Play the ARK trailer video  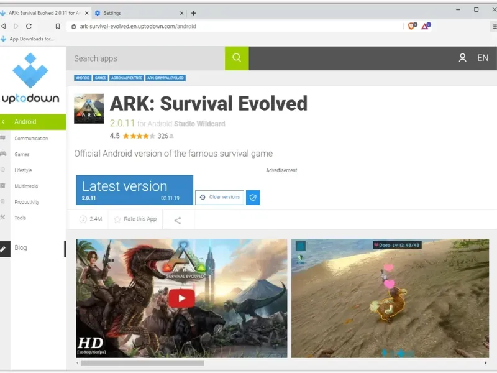coord(181,298)
